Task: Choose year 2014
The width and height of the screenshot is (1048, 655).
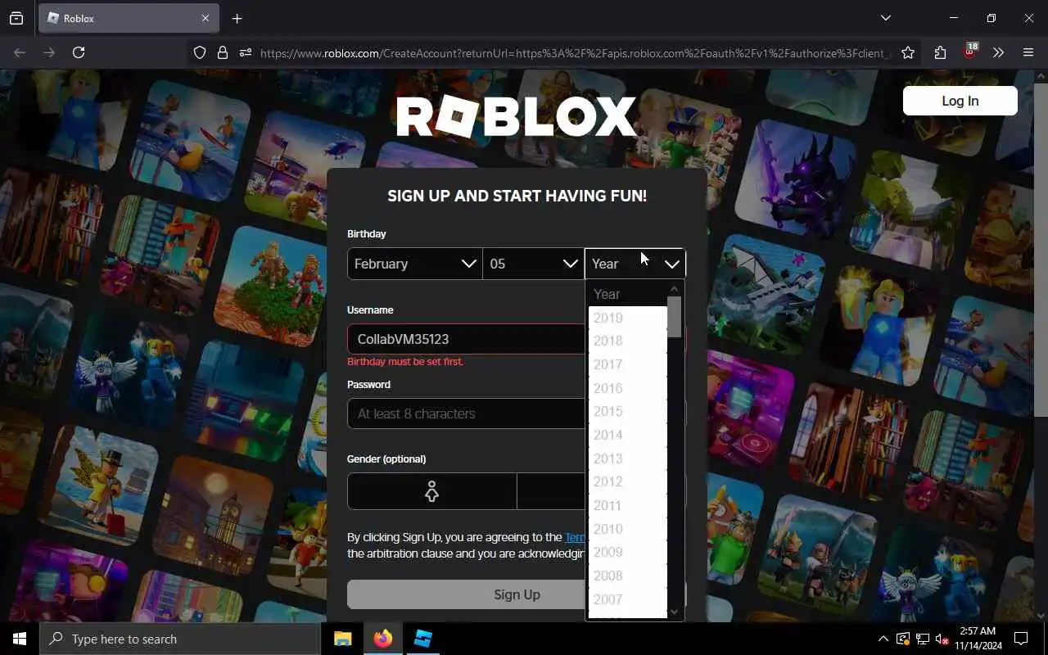Action: click(x=627, y=435)
